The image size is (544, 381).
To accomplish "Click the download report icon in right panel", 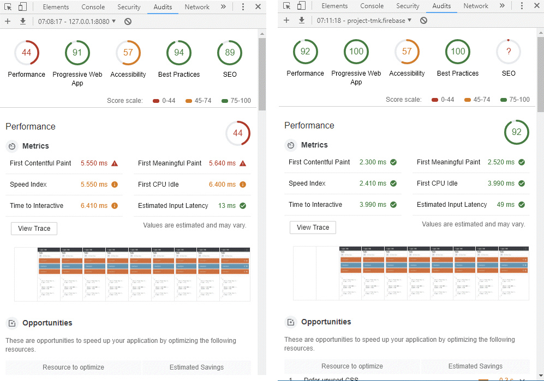I will click(302, 21).
